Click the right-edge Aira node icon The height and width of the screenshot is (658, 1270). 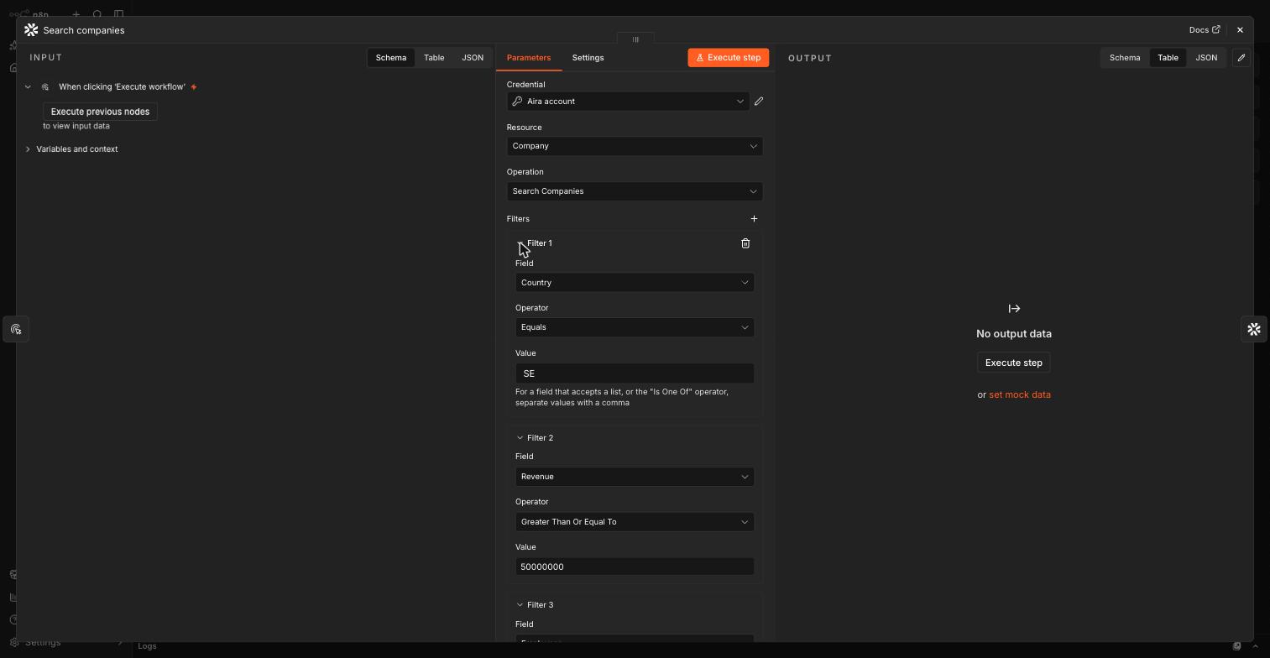coord(1254,329)
